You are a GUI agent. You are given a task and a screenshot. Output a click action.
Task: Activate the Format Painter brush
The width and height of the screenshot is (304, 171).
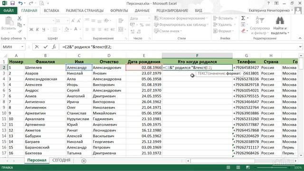(19, 31)
